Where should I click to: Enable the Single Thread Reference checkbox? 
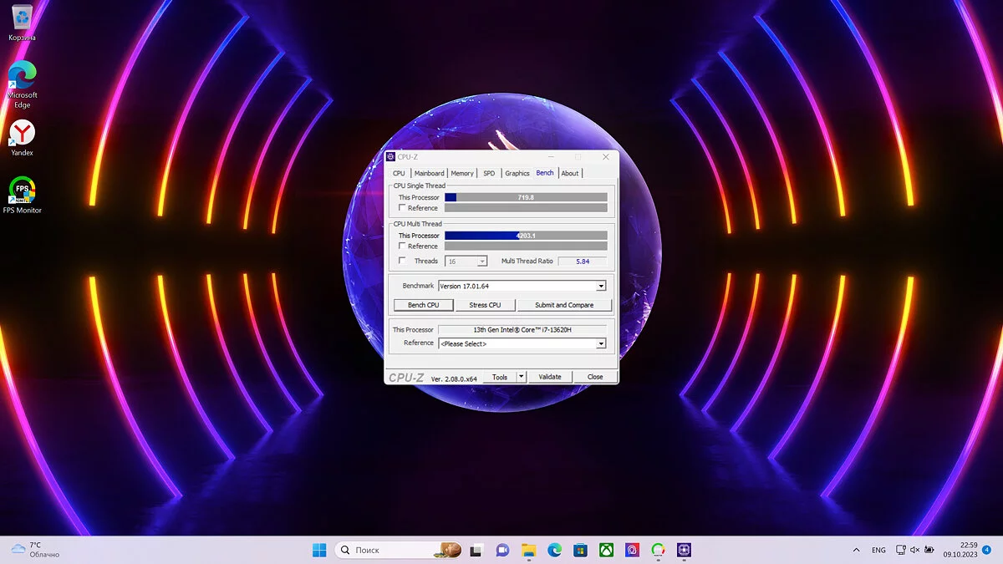(403, 208)
